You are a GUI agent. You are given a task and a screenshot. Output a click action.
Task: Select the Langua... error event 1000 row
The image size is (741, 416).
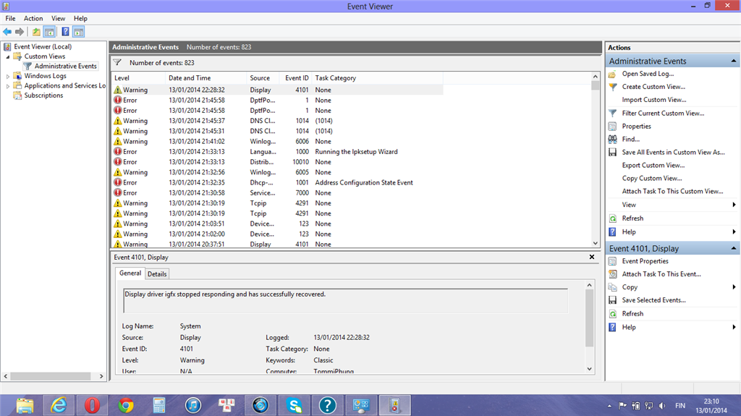point(278,152)
